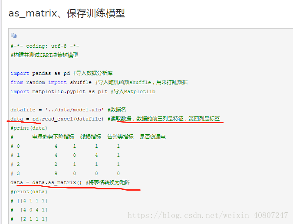The width and height of the screenshot is (293, 224).
Task: Click the matrix line '# [2 1 1 1]'
Action: pyautogui.click(x=29, y=219)
